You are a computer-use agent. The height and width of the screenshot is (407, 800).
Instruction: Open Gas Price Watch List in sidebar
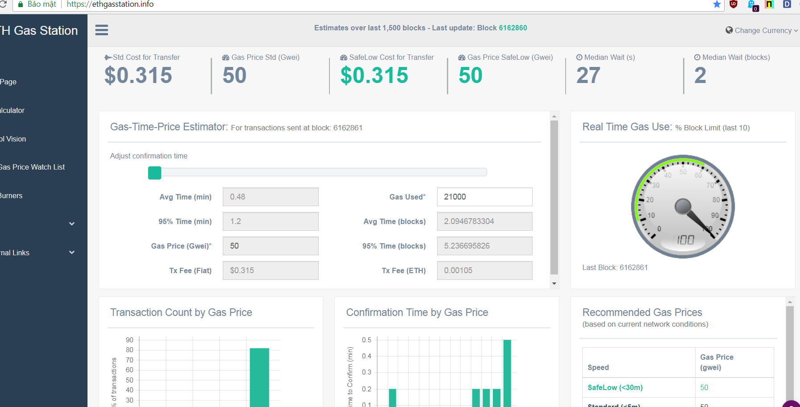(x=32, y=167)
